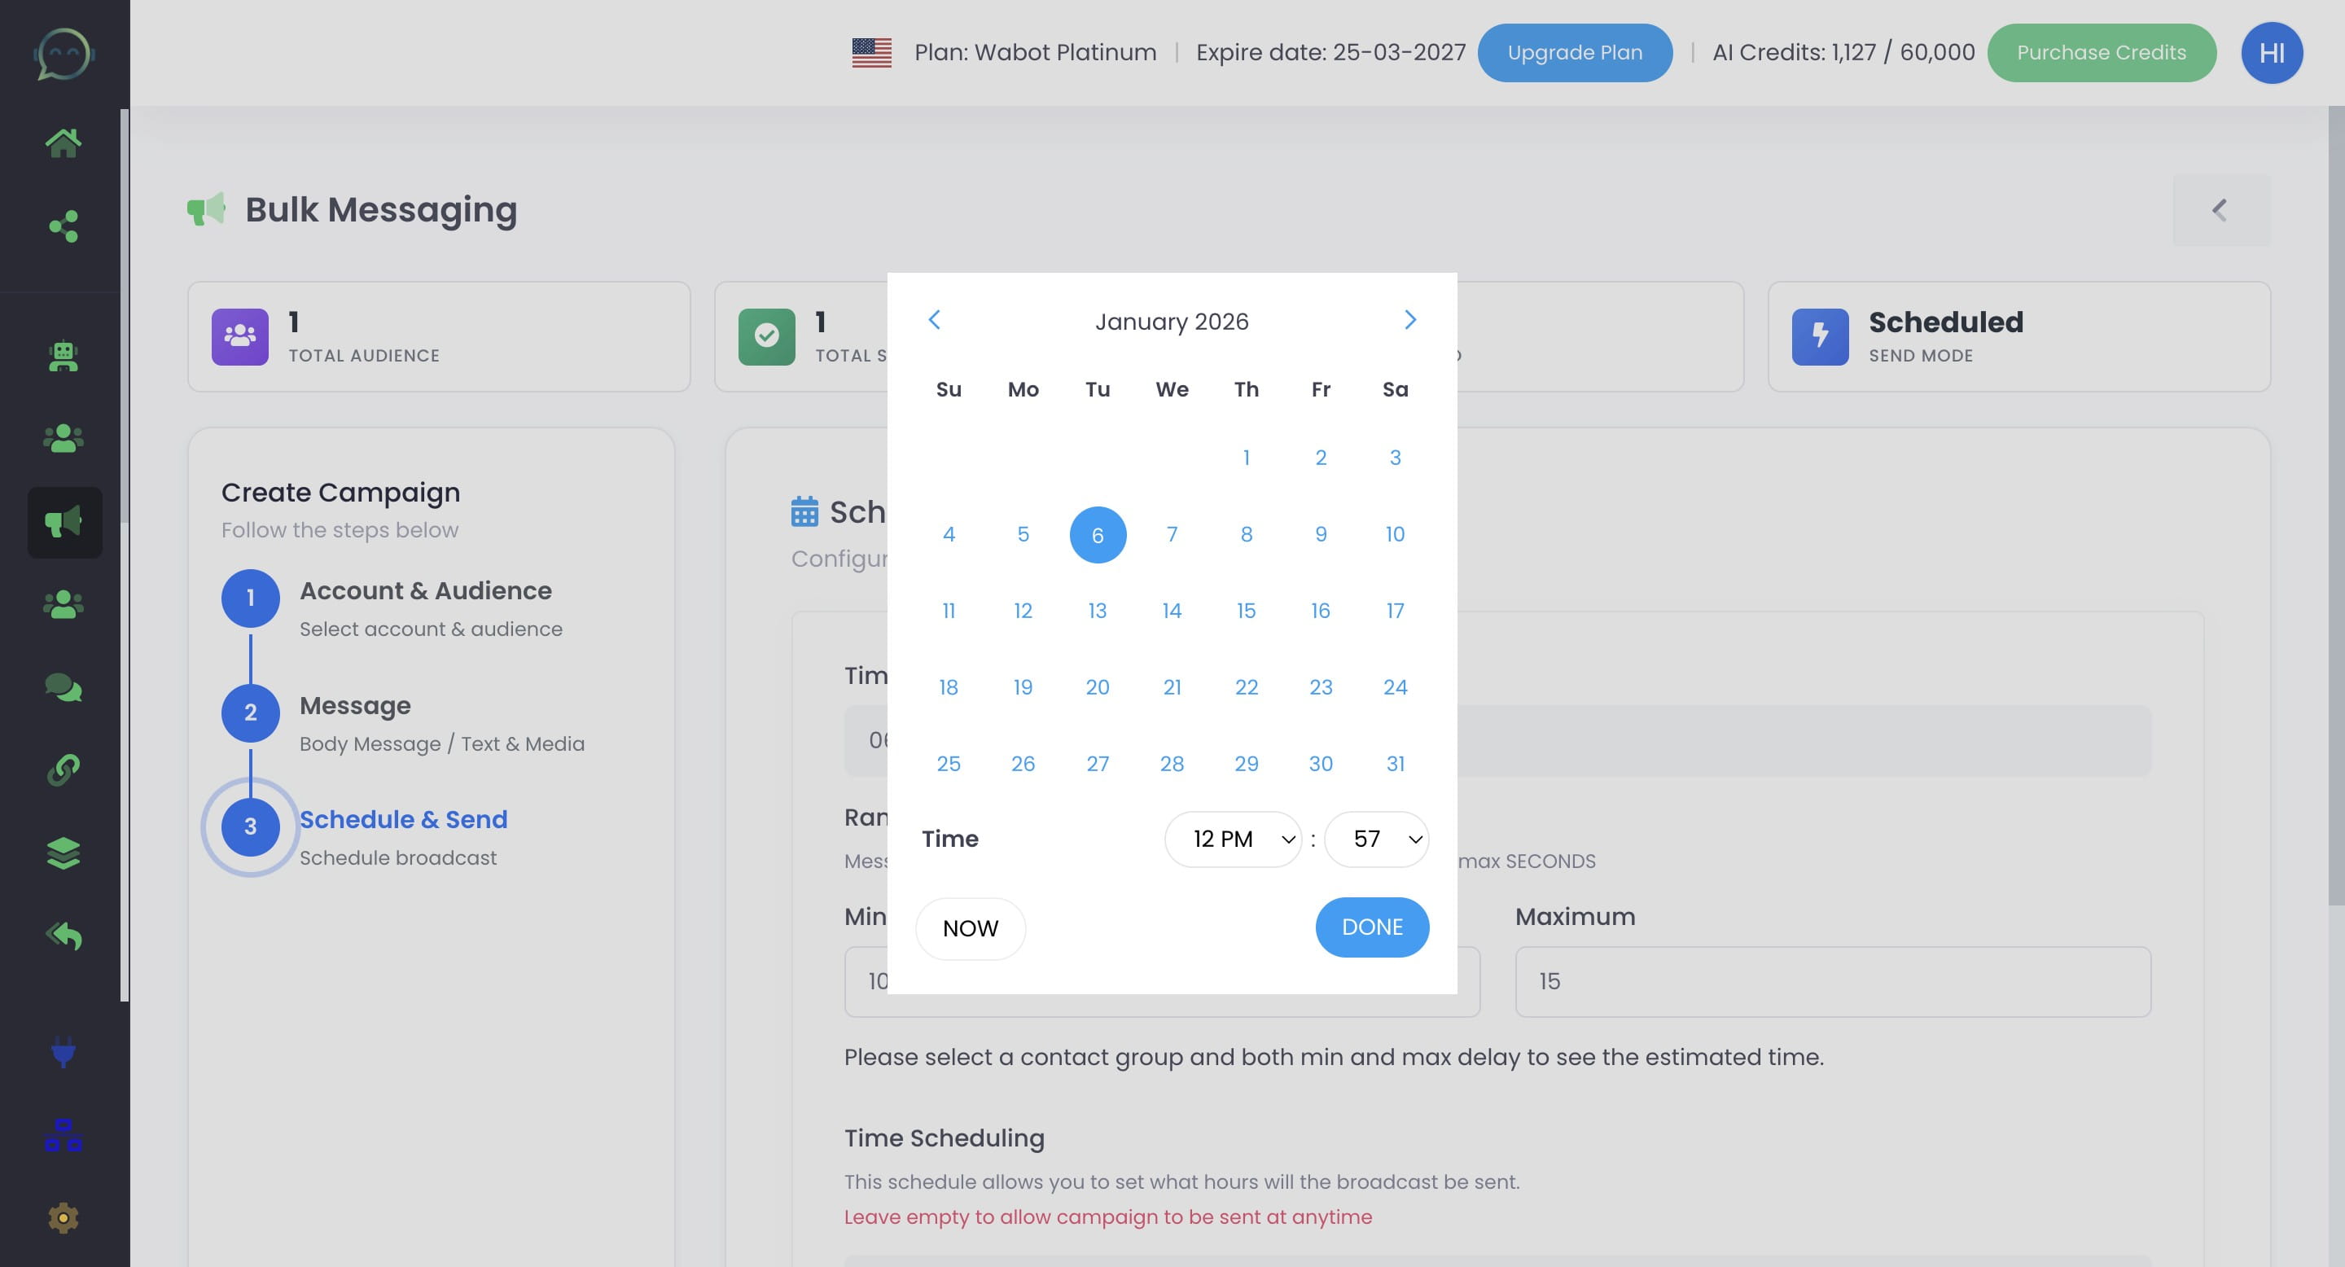This screenshot has width=2345, height=1267.
Task: Click the link chain sidebar icon
Action: pyautogui.click(x=63, y=770)
